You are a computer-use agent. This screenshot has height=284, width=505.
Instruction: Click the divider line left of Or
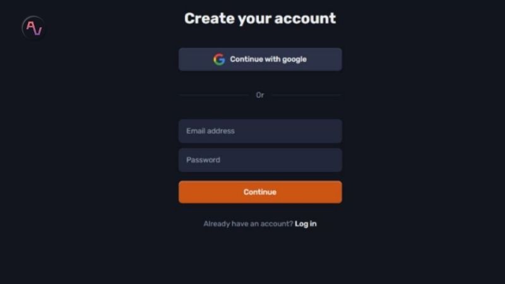214,95
